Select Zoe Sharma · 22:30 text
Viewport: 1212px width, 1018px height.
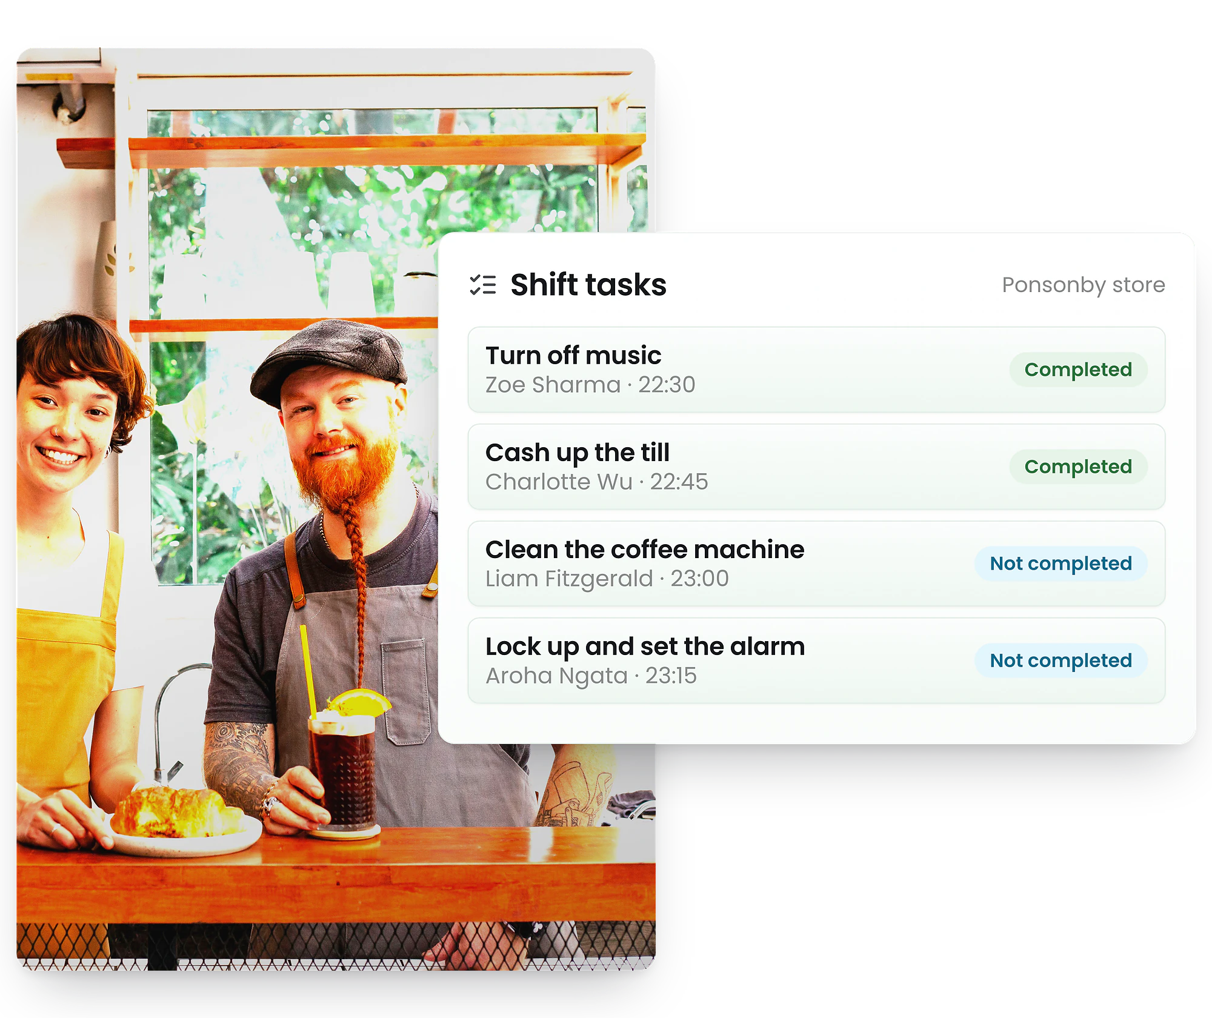[x=590, y=385]
